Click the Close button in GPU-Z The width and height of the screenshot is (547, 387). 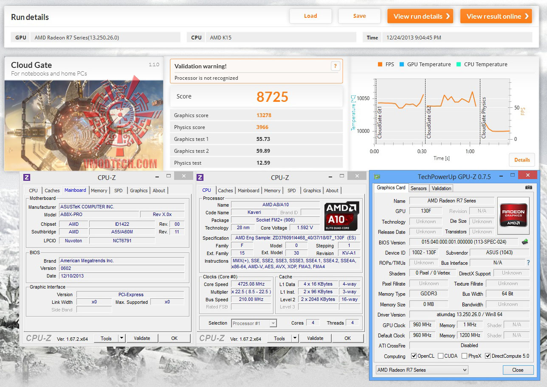pos(518,370)
